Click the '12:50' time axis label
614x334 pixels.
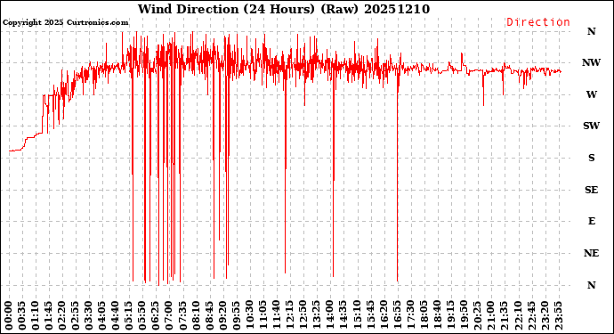pos(303,315)
